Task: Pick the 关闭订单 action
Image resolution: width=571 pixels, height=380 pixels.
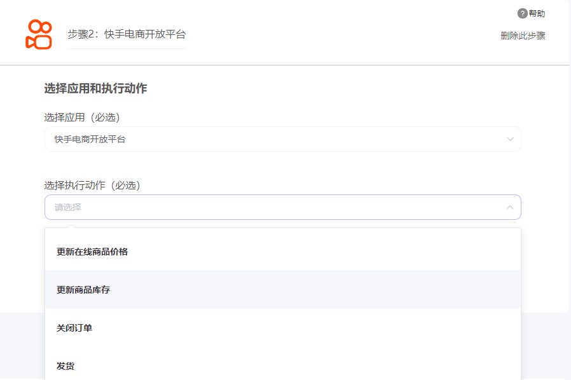Action: 283,328
